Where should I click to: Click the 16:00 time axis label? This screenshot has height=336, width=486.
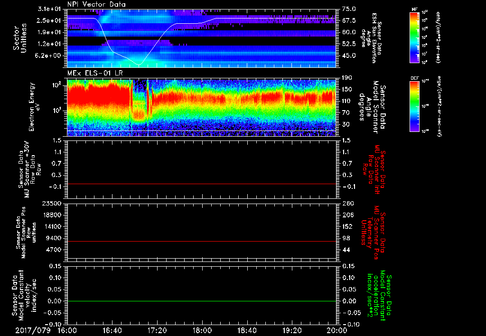point(67,330)
